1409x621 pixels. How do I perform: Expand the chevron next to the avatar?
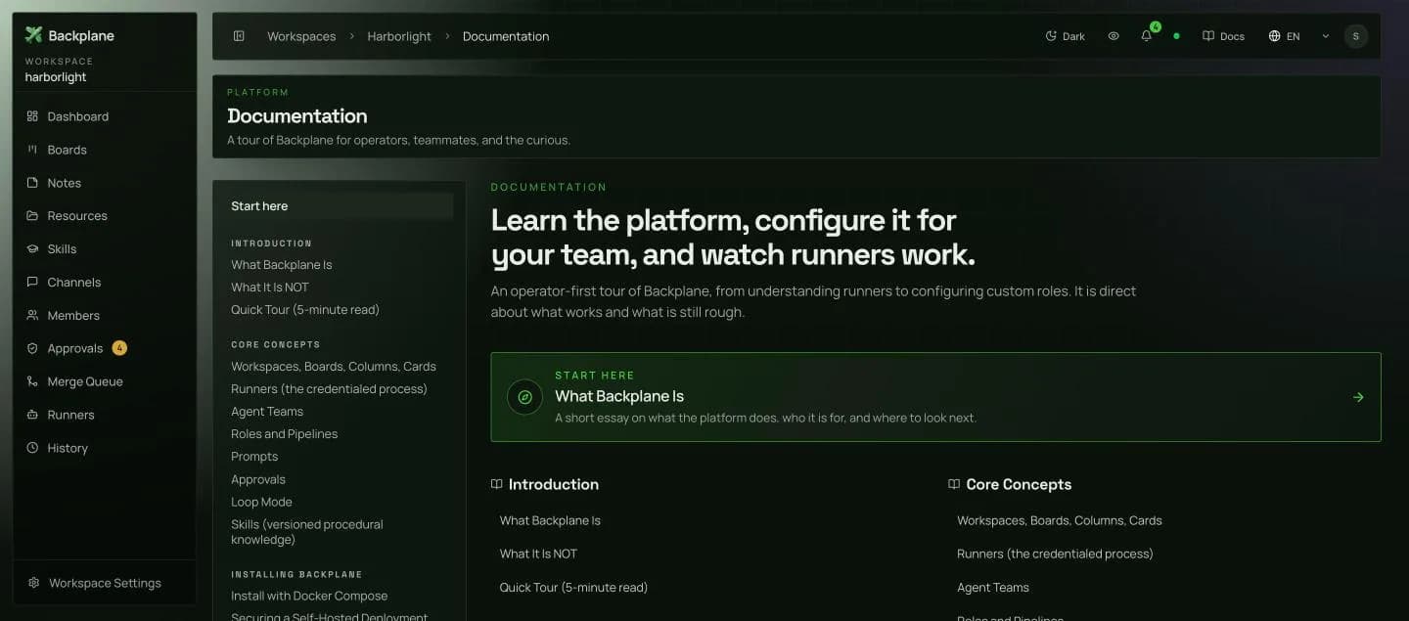(x=1326, y=36)
